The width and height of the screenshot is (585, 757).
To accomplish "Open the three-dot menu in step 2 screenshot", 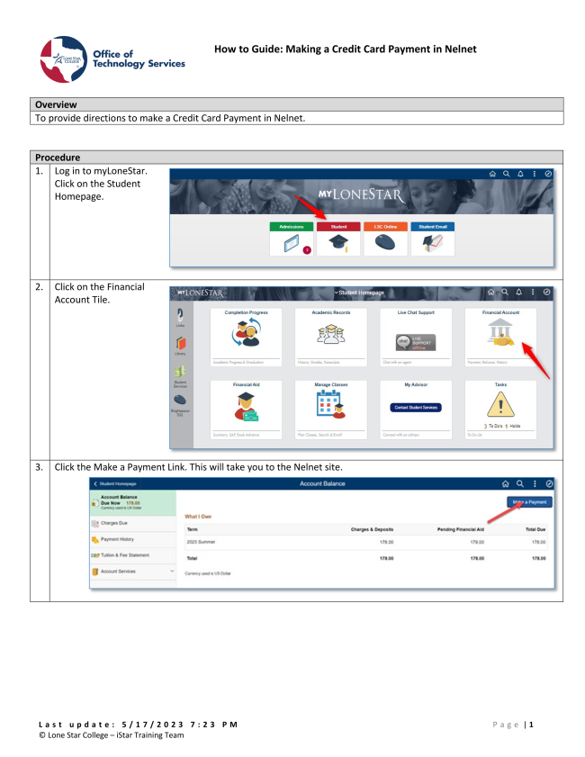I will coord(533,292).
